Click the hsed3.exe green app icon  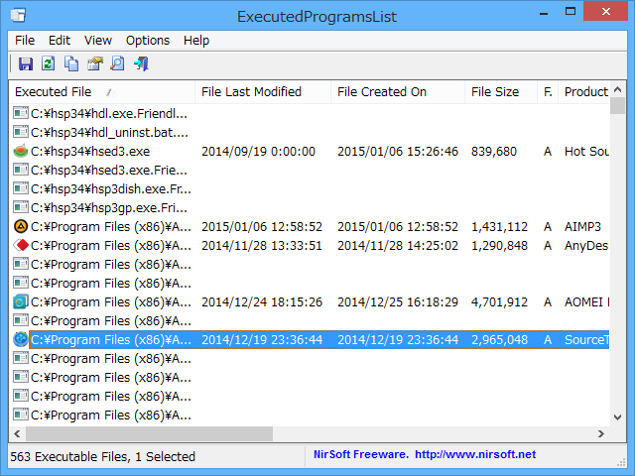pyautogui.click(x=21, y=152)
